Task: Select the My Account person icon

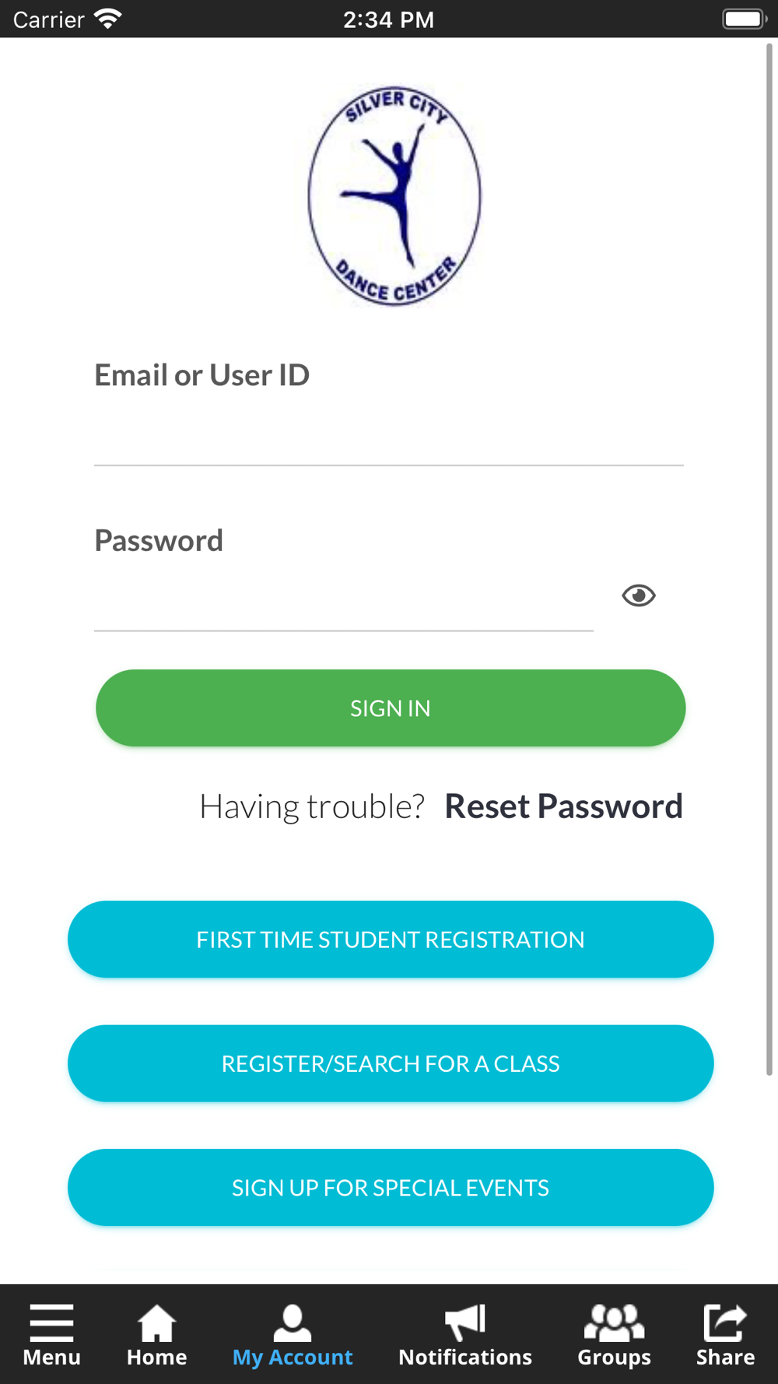Action: pos(293,1323)
